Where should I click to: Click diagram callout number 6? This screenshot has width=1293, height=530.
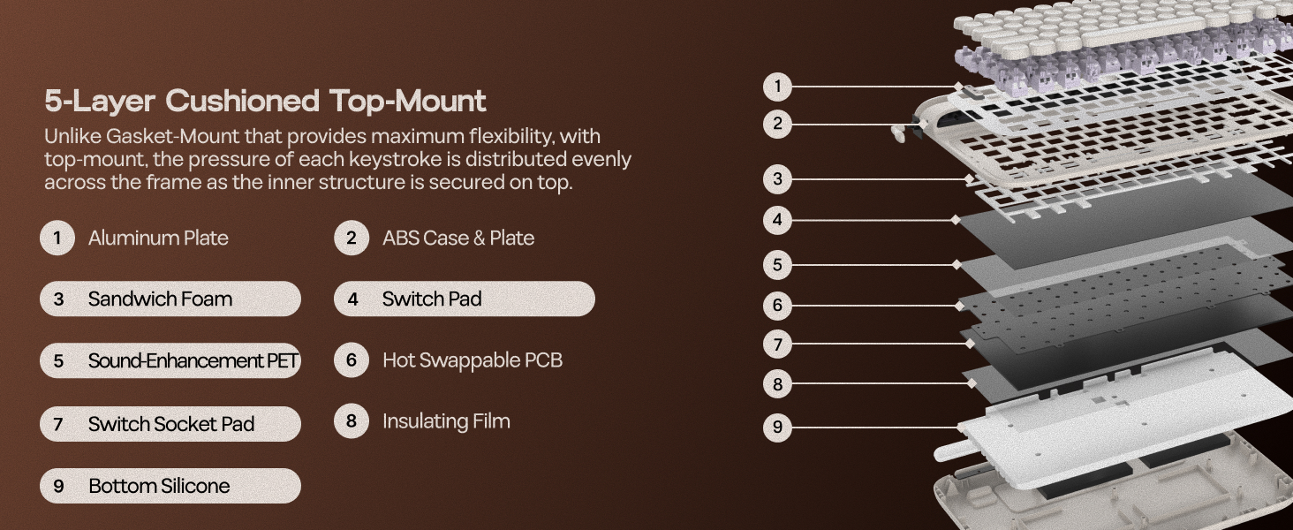click(x=777, y=306)
